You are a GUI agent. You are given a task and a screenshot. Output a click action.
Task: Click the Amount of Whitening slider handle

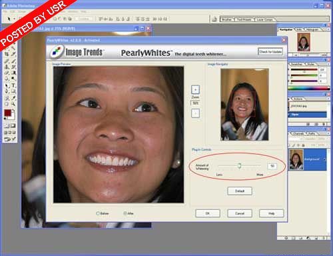click(x=239, y=165)
